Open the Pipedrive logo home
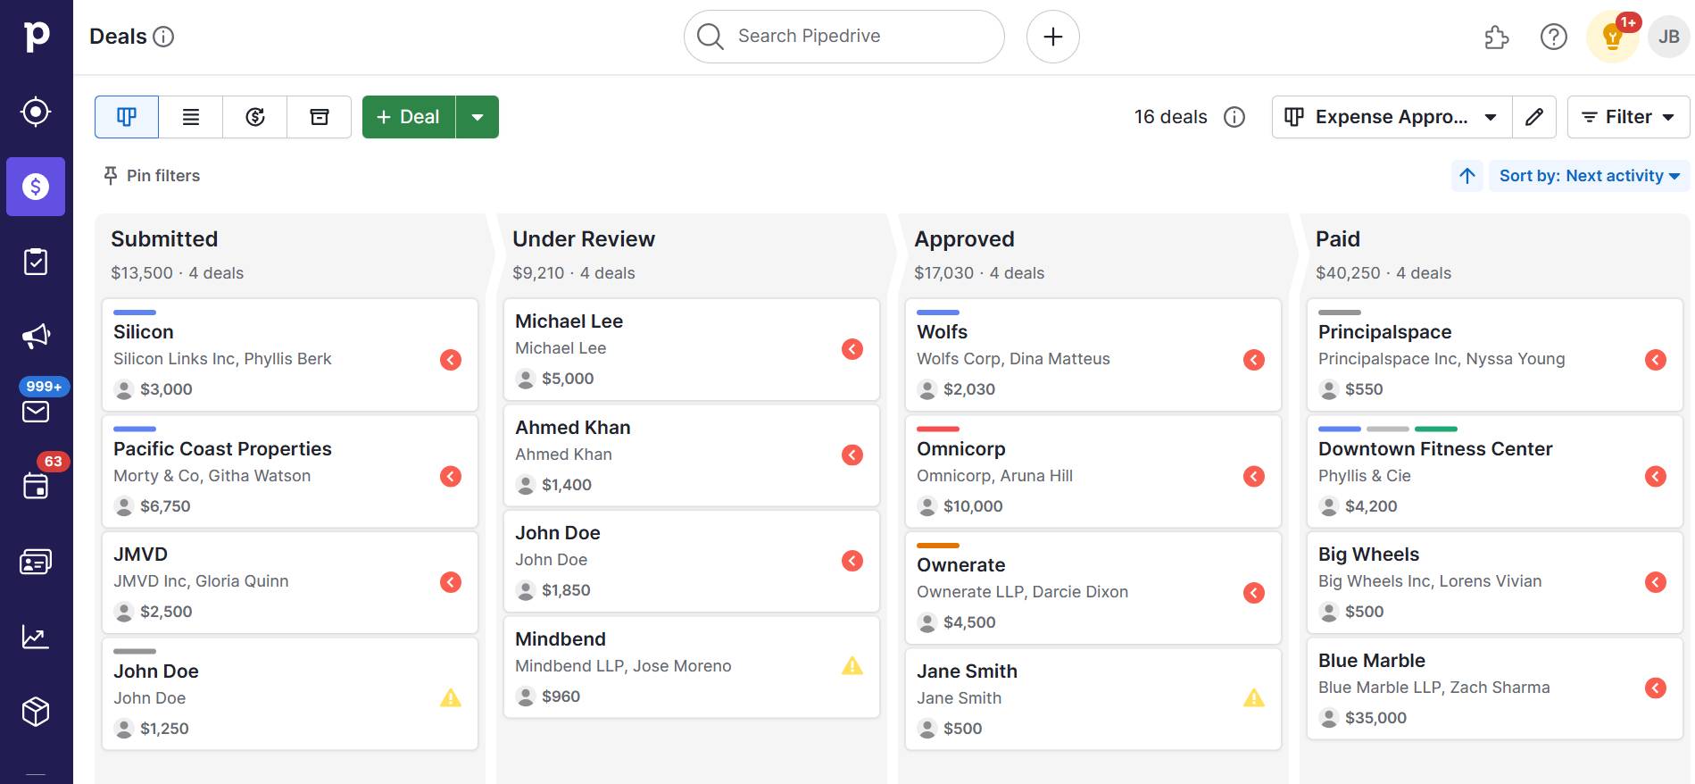1695x784 pixels. (x=36, y=37)
